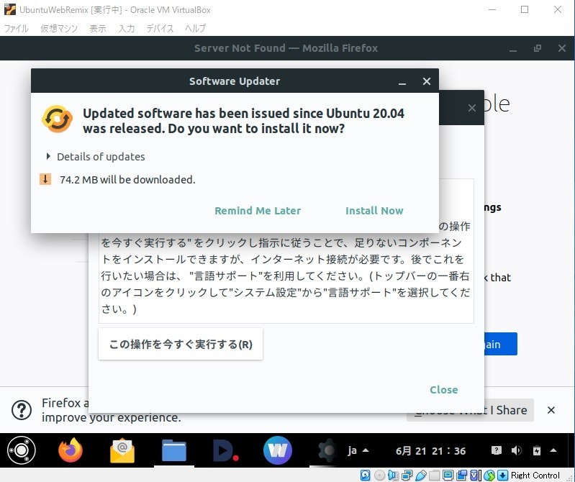Click the download size arrow icon
Screen dimensions: 575x482
(45, 179)
